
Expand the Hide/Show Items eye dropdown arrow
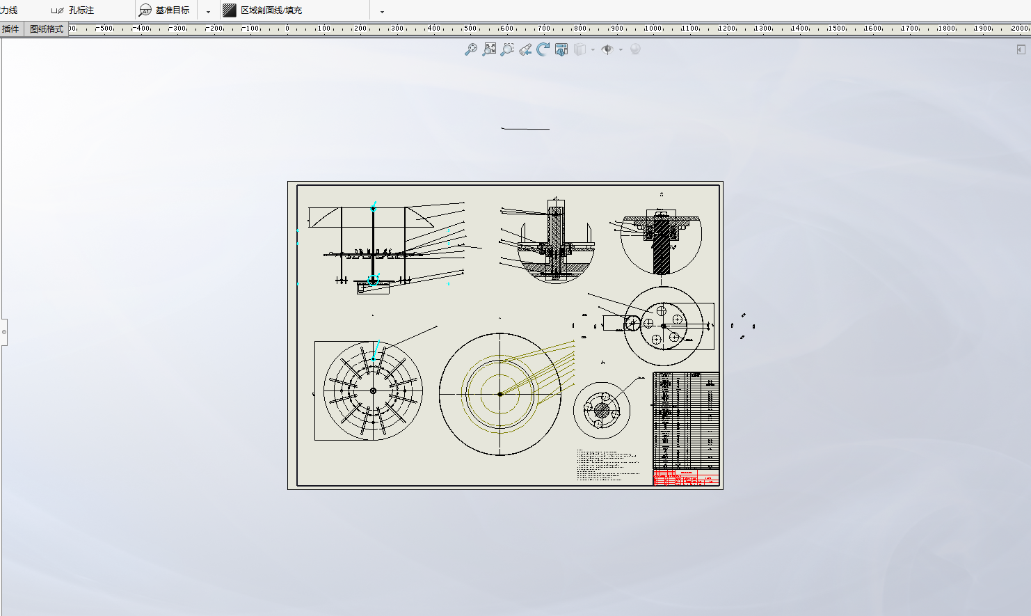pos(621,49)
